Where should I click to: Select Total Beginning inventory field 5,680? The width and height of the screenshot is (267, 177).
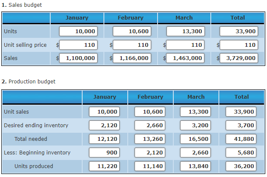pos(241,152)
